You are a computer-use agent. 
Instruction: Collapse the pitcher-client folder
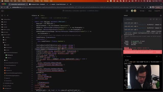pos(6,35)
